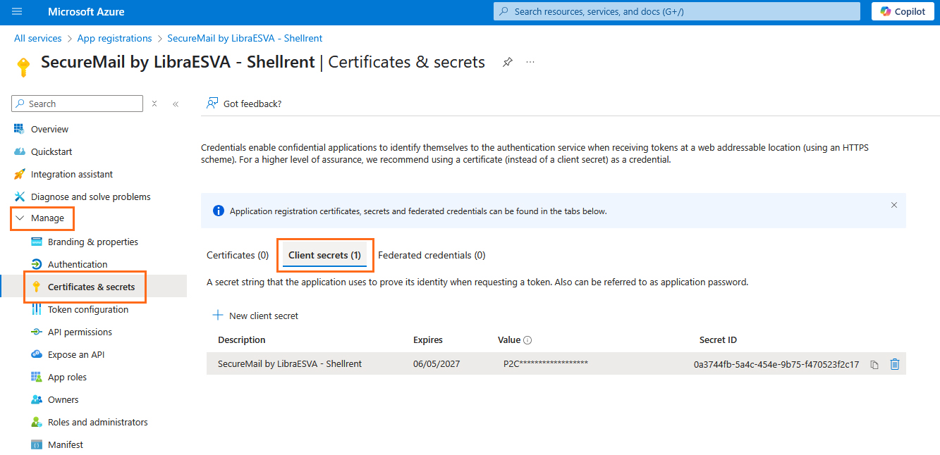Click the Token configuration bars icon

[37, 309]
